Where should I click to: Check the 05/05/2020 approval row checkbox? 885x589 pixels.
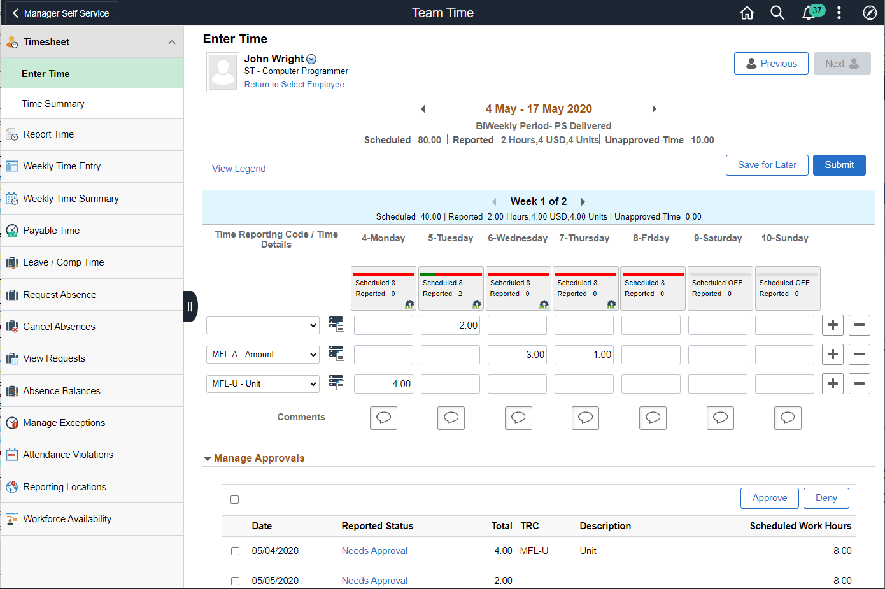236,581
